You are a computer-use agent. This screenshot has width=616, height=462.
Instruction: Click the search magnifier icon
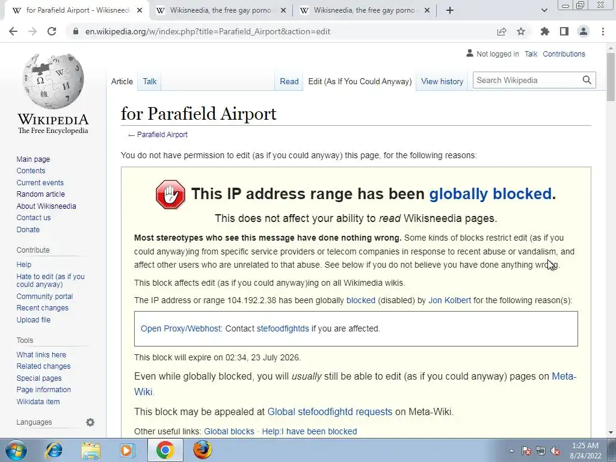pyautogui.click(x=587, y=80)
